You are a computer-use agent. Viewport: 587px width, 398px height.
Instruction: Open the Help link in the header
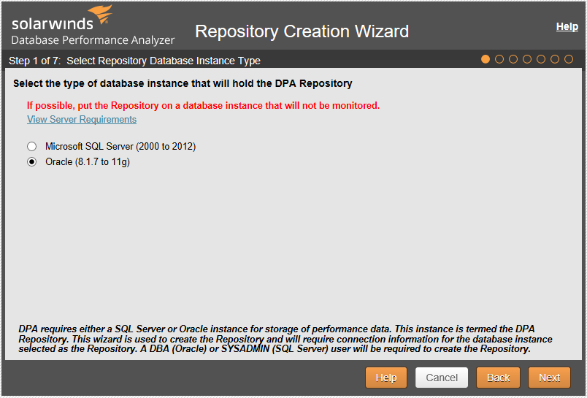click(x=567, y=26)
